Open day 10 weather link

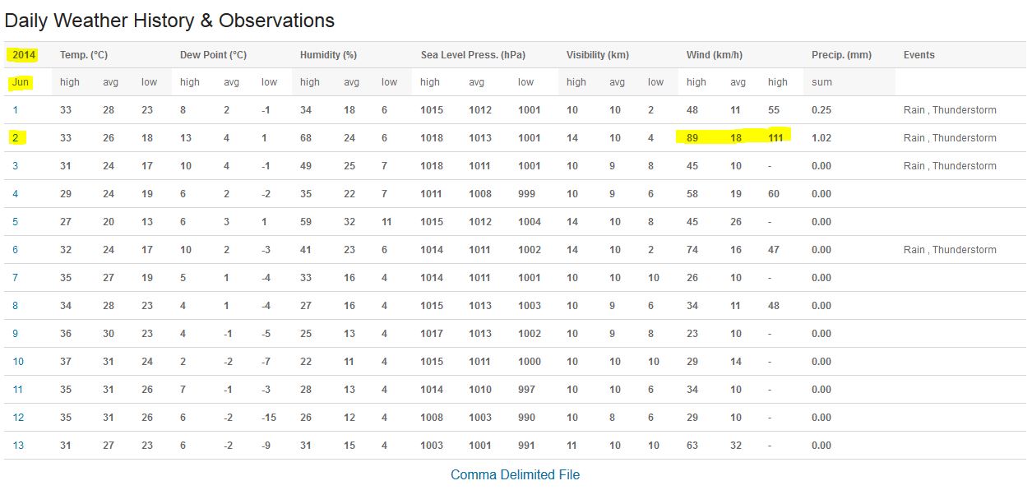(x=18, y=361)
